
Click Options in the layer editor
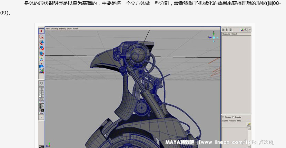[x=233, y=121]
